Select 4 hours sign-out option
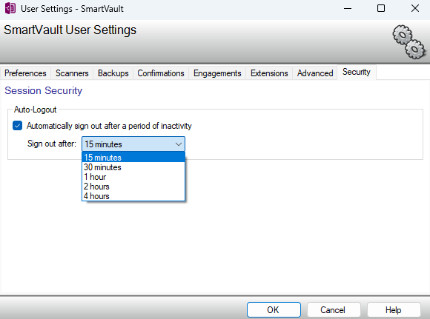 pos(133,196)
